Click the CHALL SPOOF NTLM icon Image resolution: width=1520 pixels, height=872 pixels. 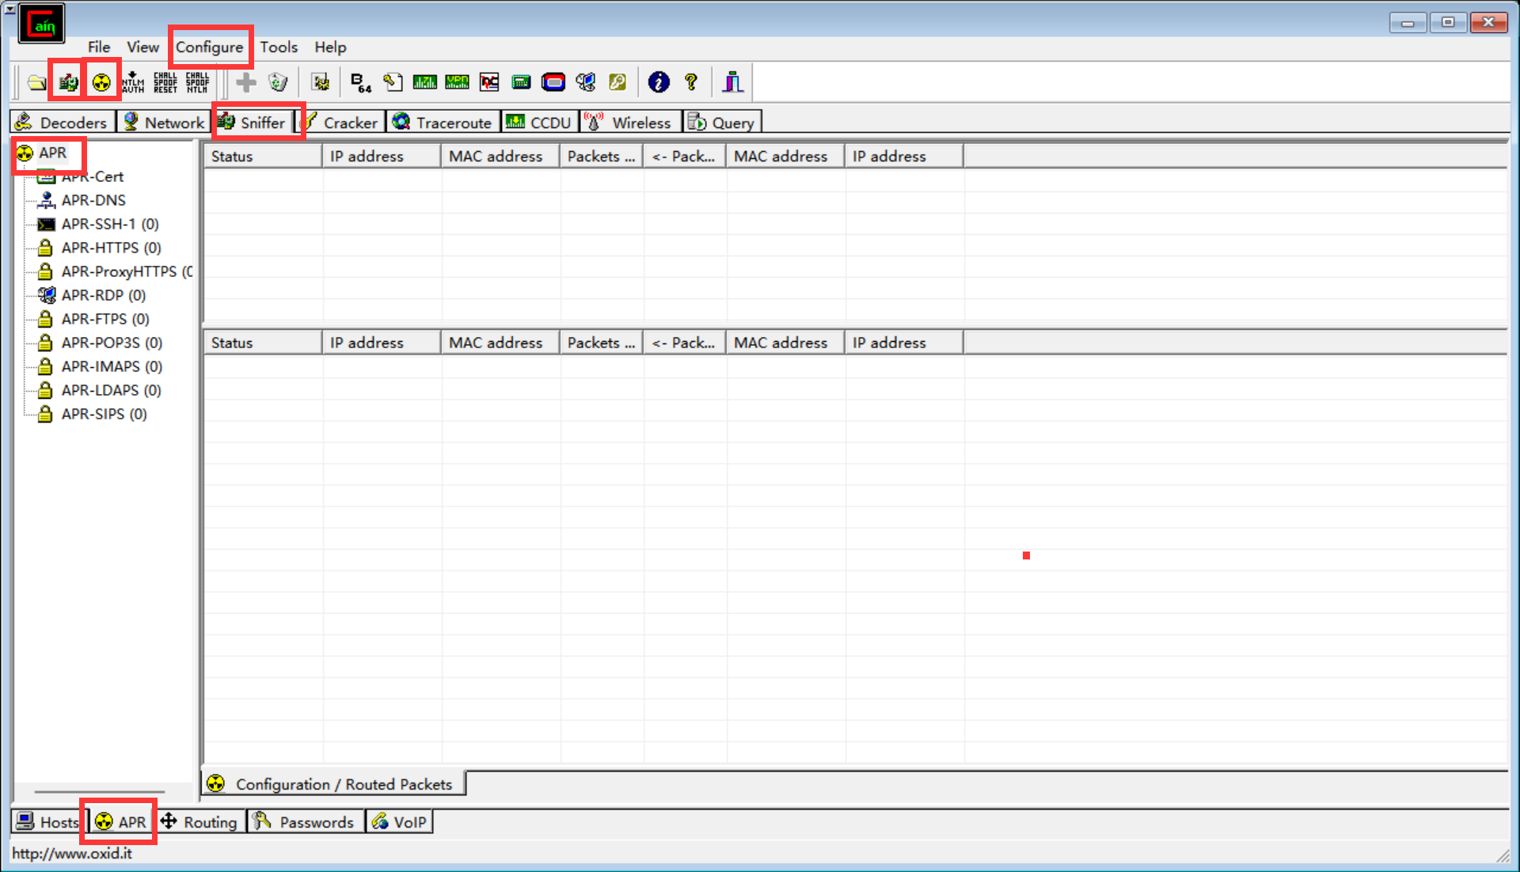(x=197, y=82)
